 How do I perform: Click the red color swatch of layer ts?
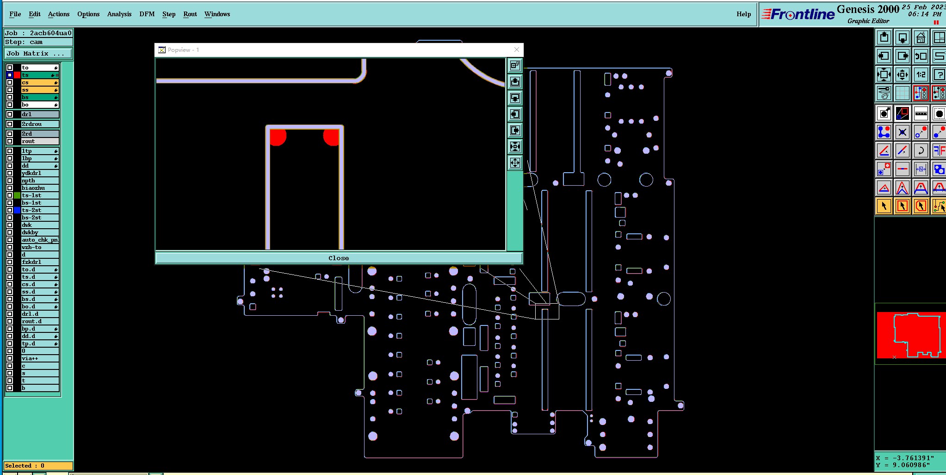(17, 75)
